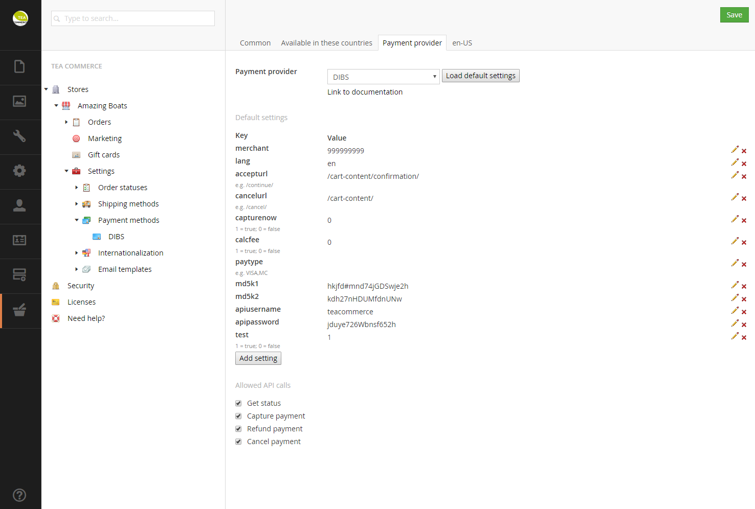This screenshot has height=509, width=755.
Task: Delete the calcfee setting
Action: coord(744,243)
